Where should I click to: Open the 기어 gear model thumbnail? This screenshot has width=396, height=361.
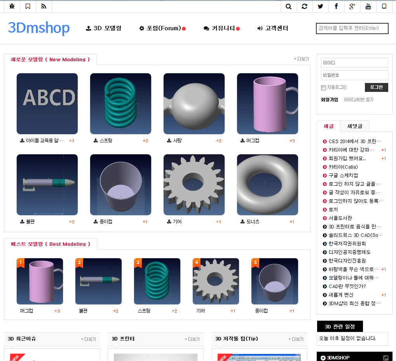(x=194, y=185)
